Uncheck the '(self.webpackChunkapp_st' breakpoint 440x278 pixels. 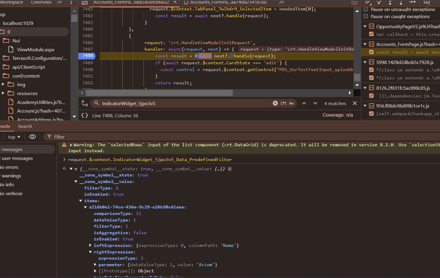coord(371,114)
